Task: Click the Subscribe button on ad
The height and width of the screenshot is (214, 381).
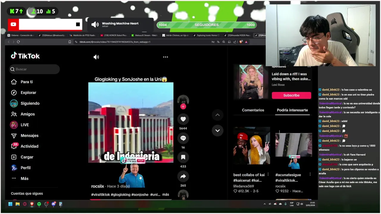Action: [291, 95]
